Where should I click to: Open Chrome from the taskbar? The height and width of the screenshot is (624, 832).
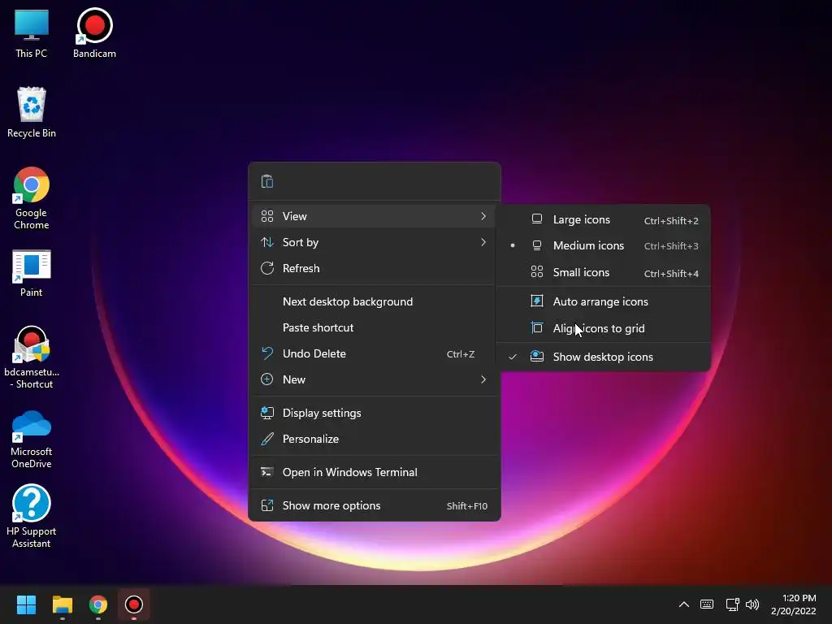click(x=98, y=604)
